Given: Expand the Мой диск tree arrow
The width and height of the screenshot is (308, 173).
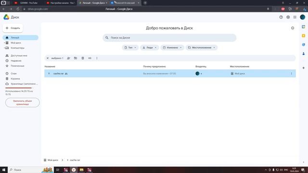Looking at the screenshot, I should 4,43.
